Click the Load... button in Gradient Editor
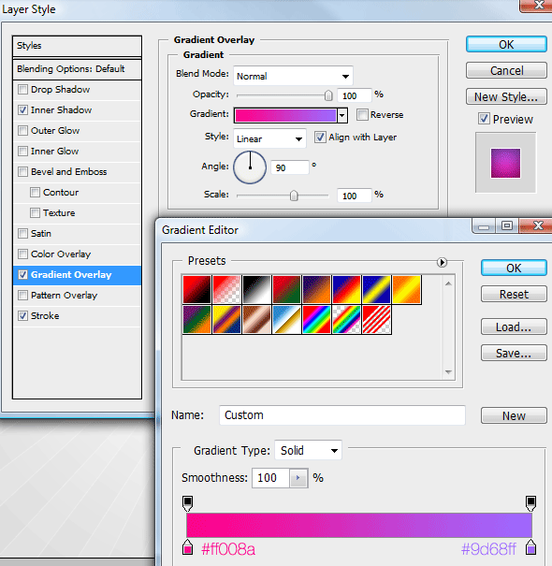 514,327
